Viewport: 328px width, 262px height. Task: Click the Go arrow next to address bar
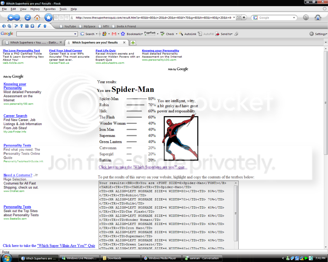pyautogui.click(x=244, y=18)
